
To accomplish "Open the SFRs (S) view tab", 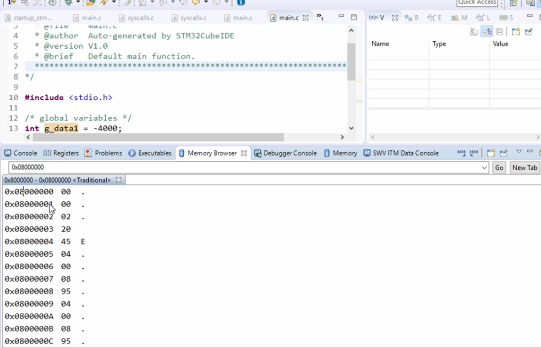I will 506,17.
